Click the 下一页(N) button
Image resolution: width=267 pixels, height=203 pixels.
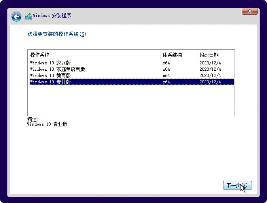click(x=237, y=185)
